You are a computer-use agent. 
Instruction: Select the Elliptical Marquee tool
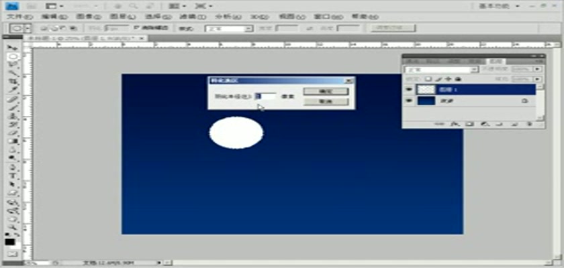(x=12, y=58)
